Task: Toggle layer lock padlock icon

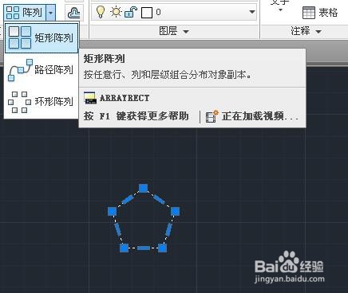Action: tap(131, 12)
